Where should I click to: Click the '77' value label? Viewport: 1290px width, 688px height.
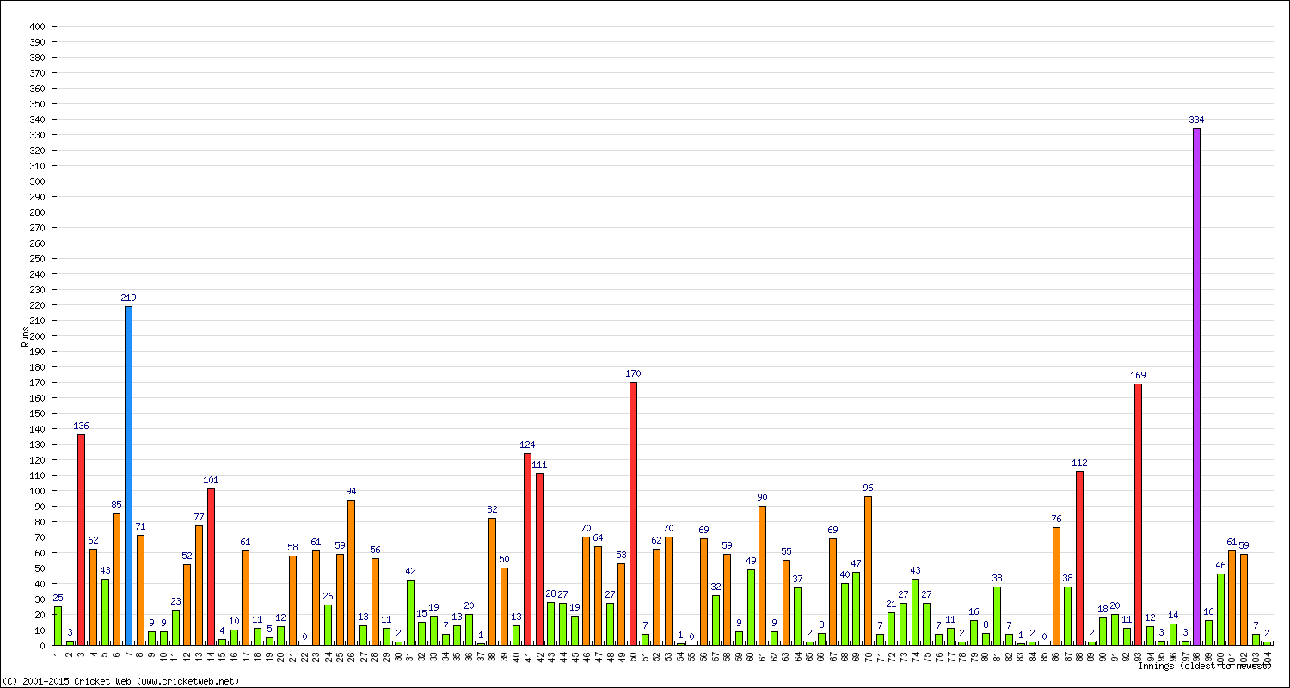tap(199, 517)
